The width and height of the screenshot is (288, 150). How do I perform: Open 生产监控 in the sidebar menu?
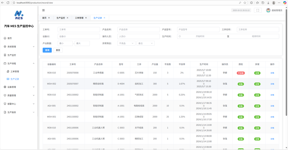12,55
